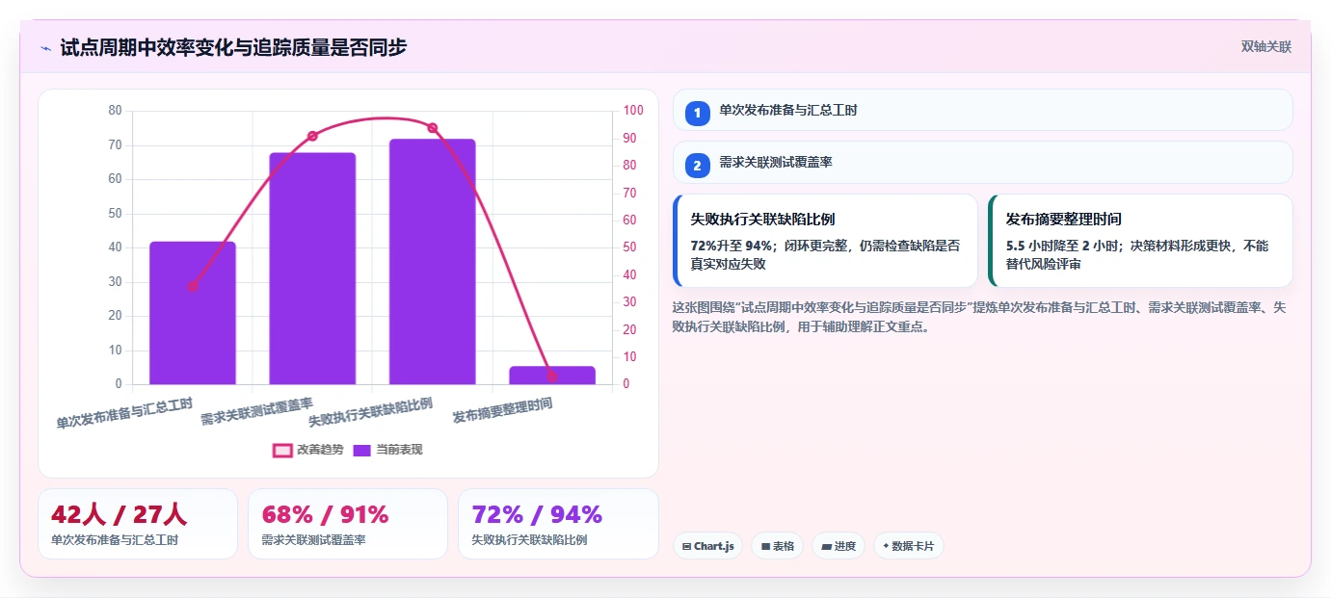Click the icon in the 进度 tag

[x=826, y=546]
